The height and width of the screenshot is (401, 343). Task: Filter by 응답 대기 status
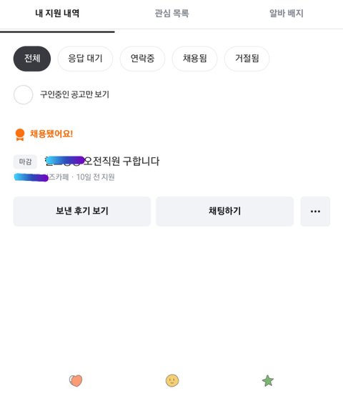(x=85, y=59)
